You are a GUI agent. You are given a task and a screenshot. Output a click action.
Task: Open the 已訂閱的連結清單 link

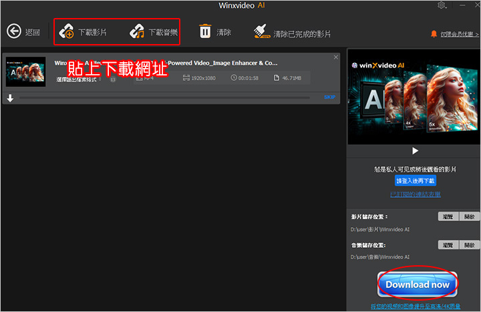coord(416,194)
